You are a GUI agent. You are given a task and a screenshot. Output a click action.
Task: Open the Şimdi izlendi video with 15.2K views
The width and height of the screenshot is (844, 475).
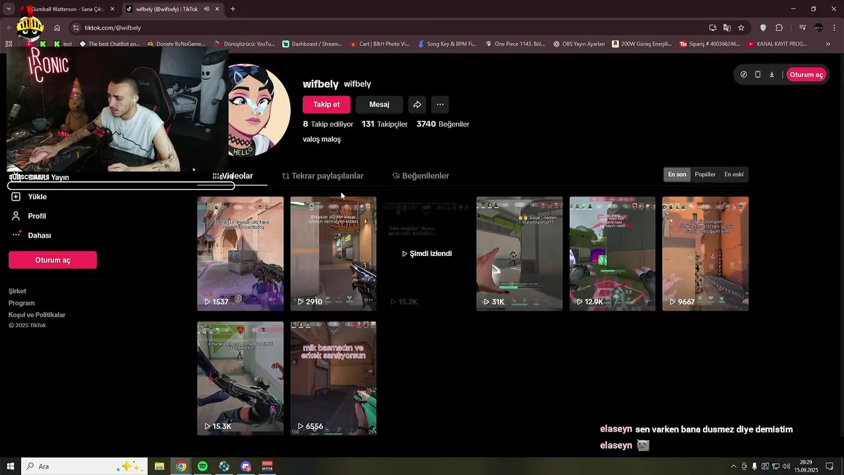[426, 253]
